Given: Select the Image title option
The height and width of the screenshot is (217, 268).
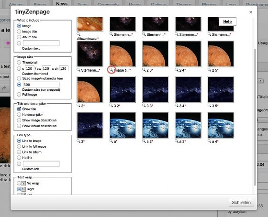Looking at the screenshot, I should click(19, 32).
